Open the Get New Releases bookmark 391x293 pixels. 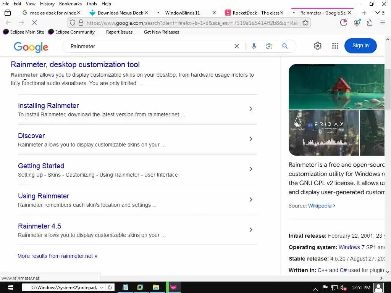tap(162, 32)
